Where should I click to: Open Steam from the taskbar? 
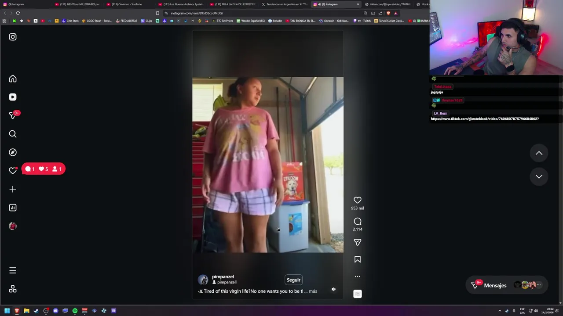tap(36, 311)
